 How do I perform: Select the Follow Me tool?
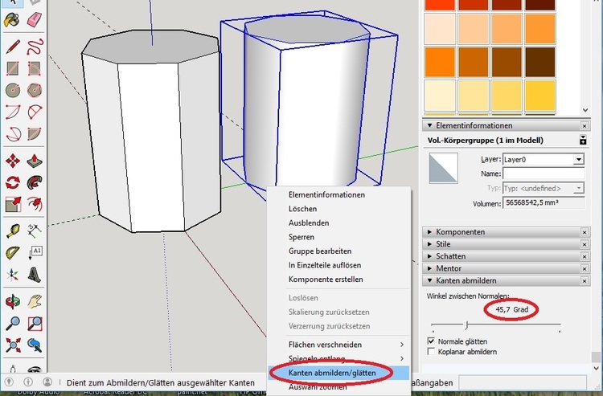coord(35,182)
